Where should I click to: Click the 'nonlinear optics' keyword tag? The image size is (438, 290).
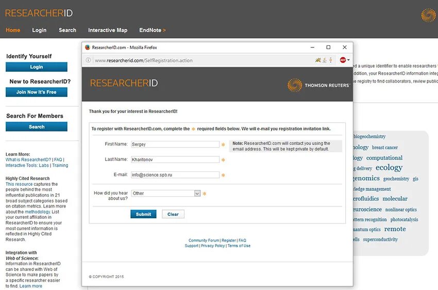point(401,210)
